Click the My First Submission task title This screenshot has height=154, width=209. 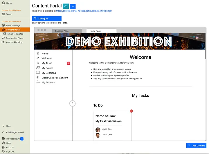(x=109, y=121)
